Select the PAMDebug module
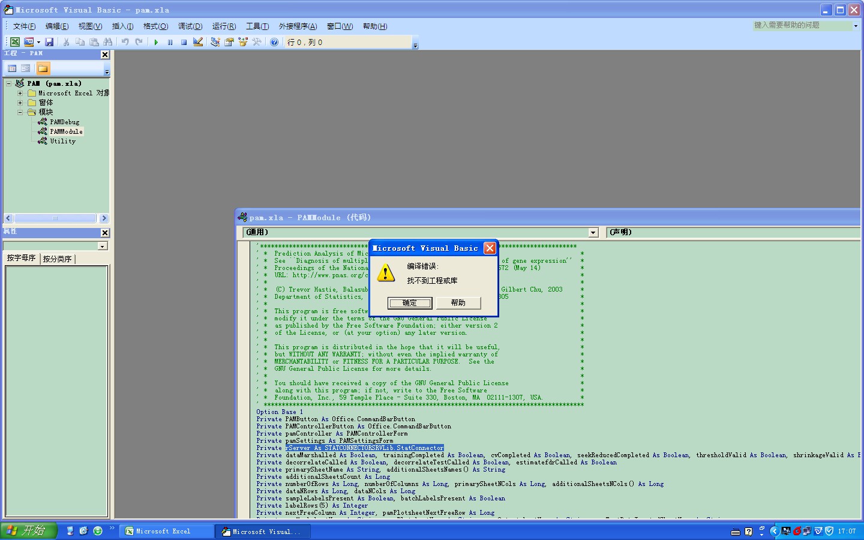The width and height of the screenshot is (864, 540). [x=64, y=122]
